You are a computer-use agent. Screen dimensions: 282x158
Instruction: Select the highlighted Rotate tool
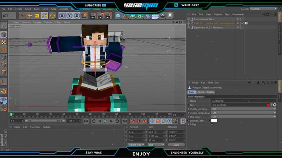click(x=45, y=16)
